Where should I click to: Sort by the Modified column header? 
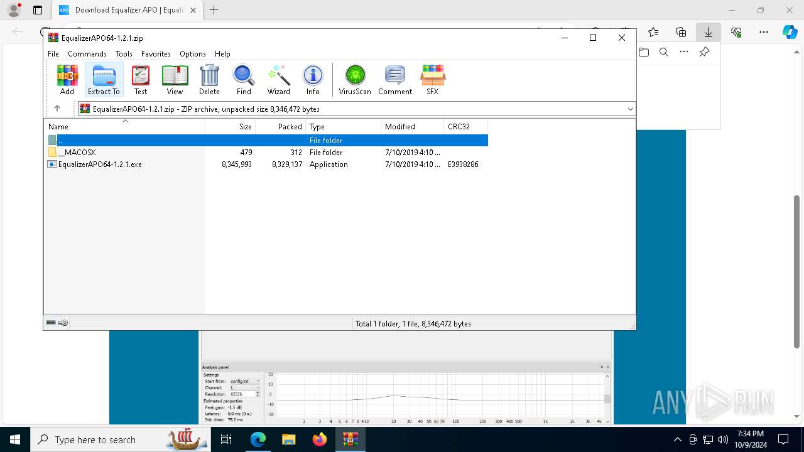[412, 127]
